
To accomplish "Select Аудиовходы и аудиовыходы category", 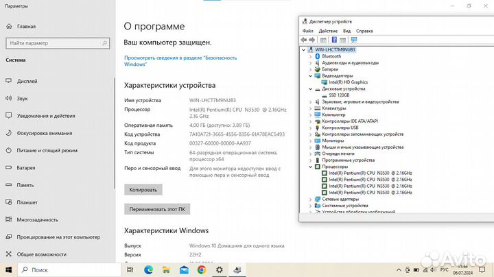I will tap(351, 62).
